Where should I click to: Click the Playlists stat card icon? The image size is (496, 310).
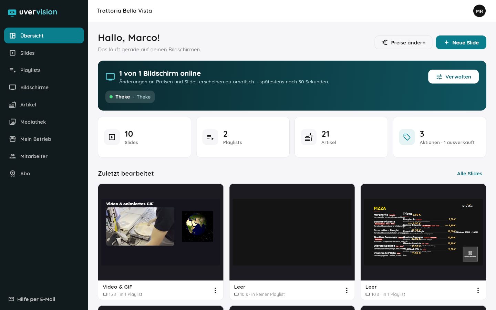210,137
